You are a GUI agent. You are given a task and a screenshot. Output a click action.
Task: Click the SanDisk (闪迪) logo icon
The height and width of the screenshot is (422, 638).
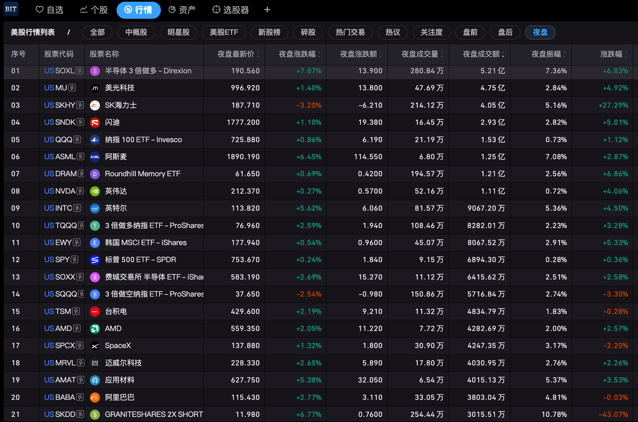pos(95,122)
